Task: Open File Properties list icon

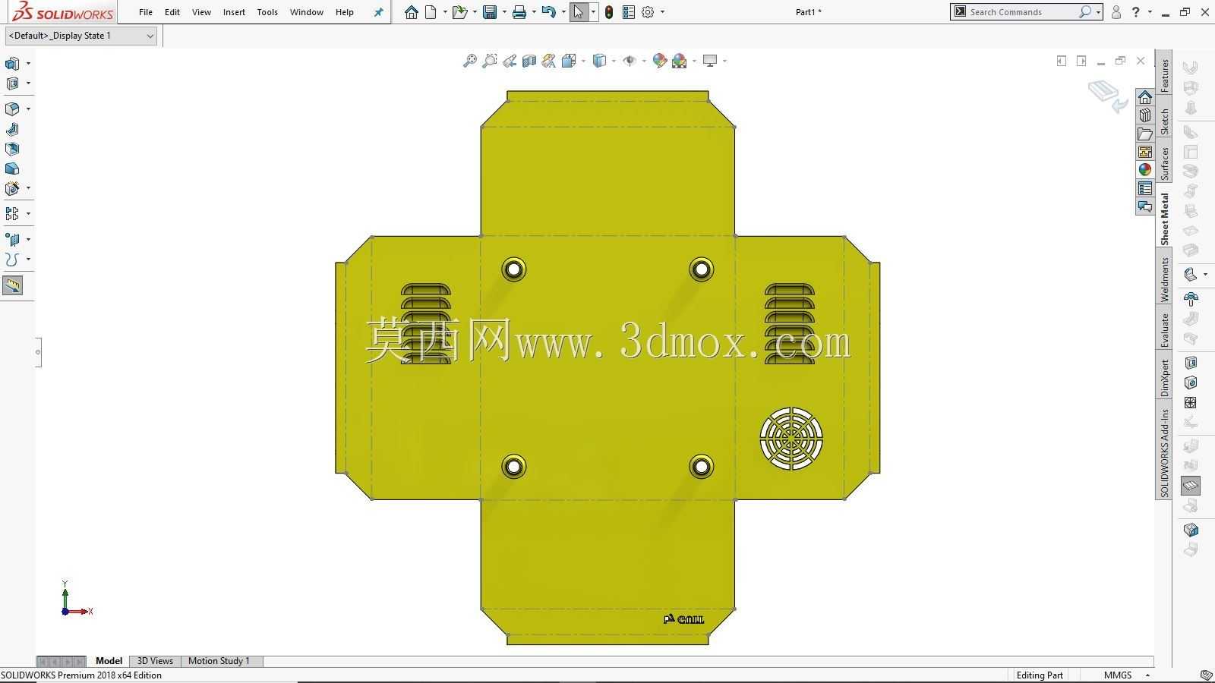Action: click(628, 12)
